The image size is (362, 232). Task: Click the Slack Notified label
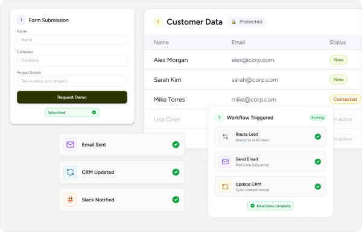pyautogui.click(x=98, y=200)
